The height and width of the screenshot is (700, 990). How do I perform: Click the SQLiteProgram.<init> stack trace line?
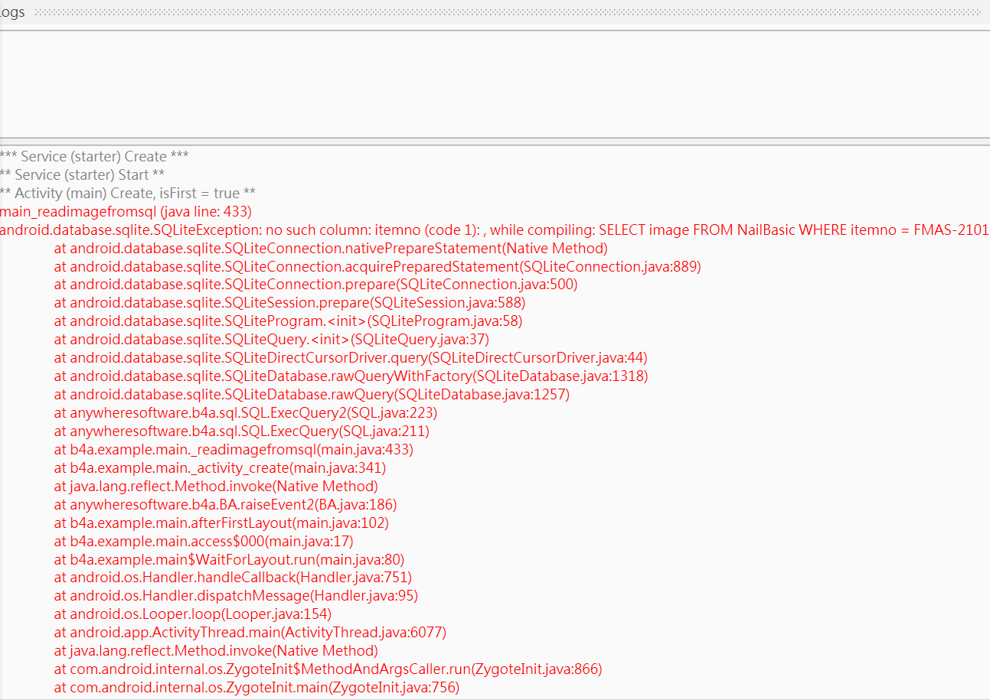[x=289, y=321]
